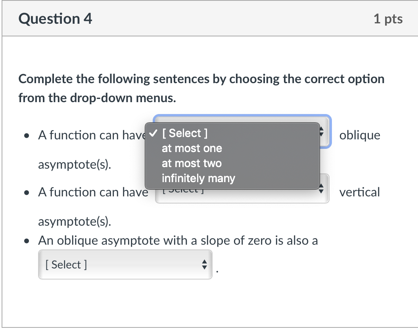This screenshot has height=331, width=418.
Task: Click the bullet beside the vertical asymptote sentence
Action: [26, 193]
